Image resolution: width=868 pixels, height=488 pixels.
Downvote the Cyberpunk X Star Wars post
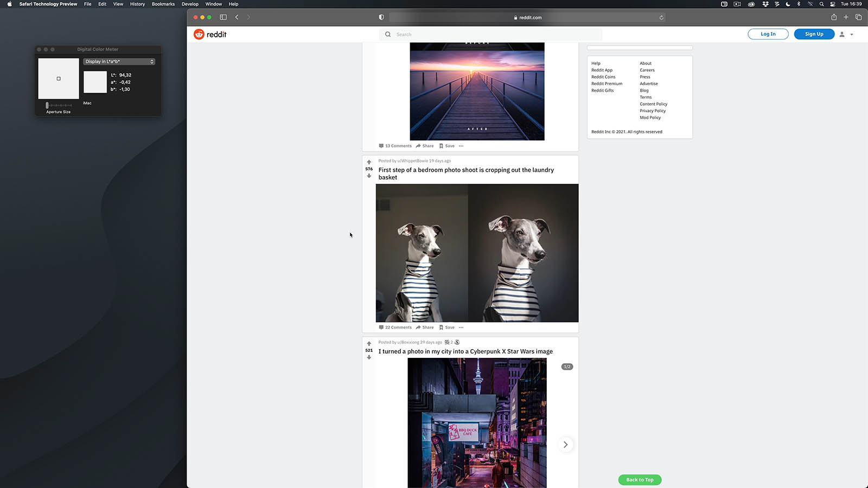[369, 357]
